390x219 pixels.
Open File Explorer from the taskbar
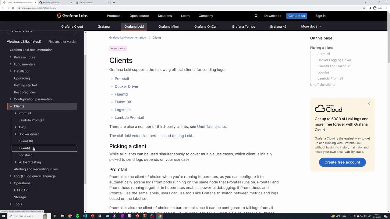[x=62, y=216]
